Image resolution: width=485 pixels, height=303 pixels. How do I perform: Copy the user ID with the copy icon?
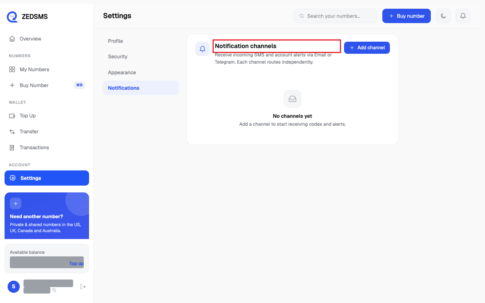(54, 290)
